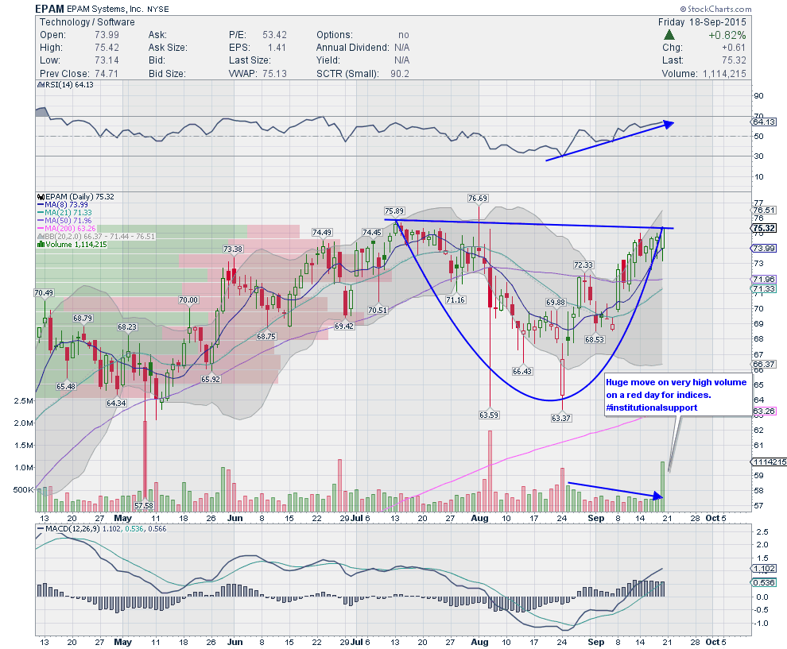Click the Prev Close value 74.71

click(107, 73)
